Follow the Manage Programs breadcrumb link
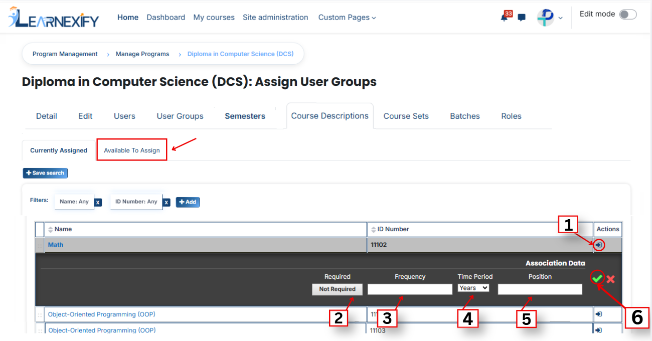 click(x=142, y=54)
